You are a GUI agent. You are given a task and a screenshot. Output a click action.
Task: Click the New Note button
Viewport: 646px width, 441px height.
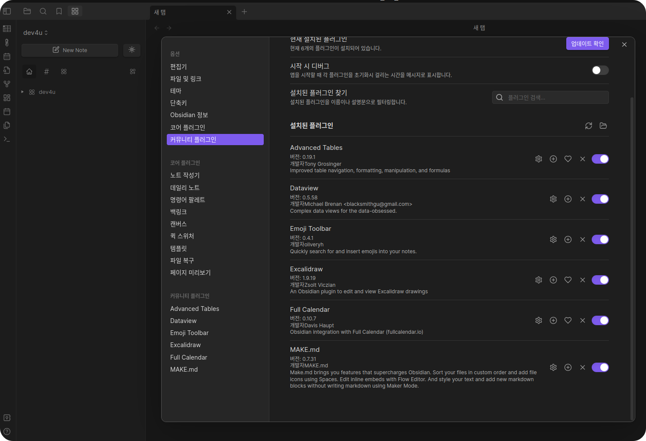point(70,50)
